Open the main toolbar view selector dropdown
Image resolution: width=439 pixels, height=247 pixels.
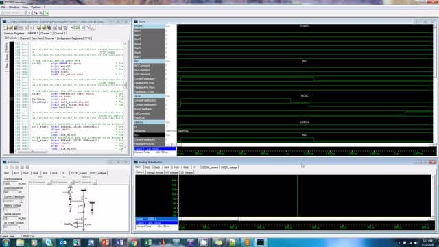click(x=14, y=13)
